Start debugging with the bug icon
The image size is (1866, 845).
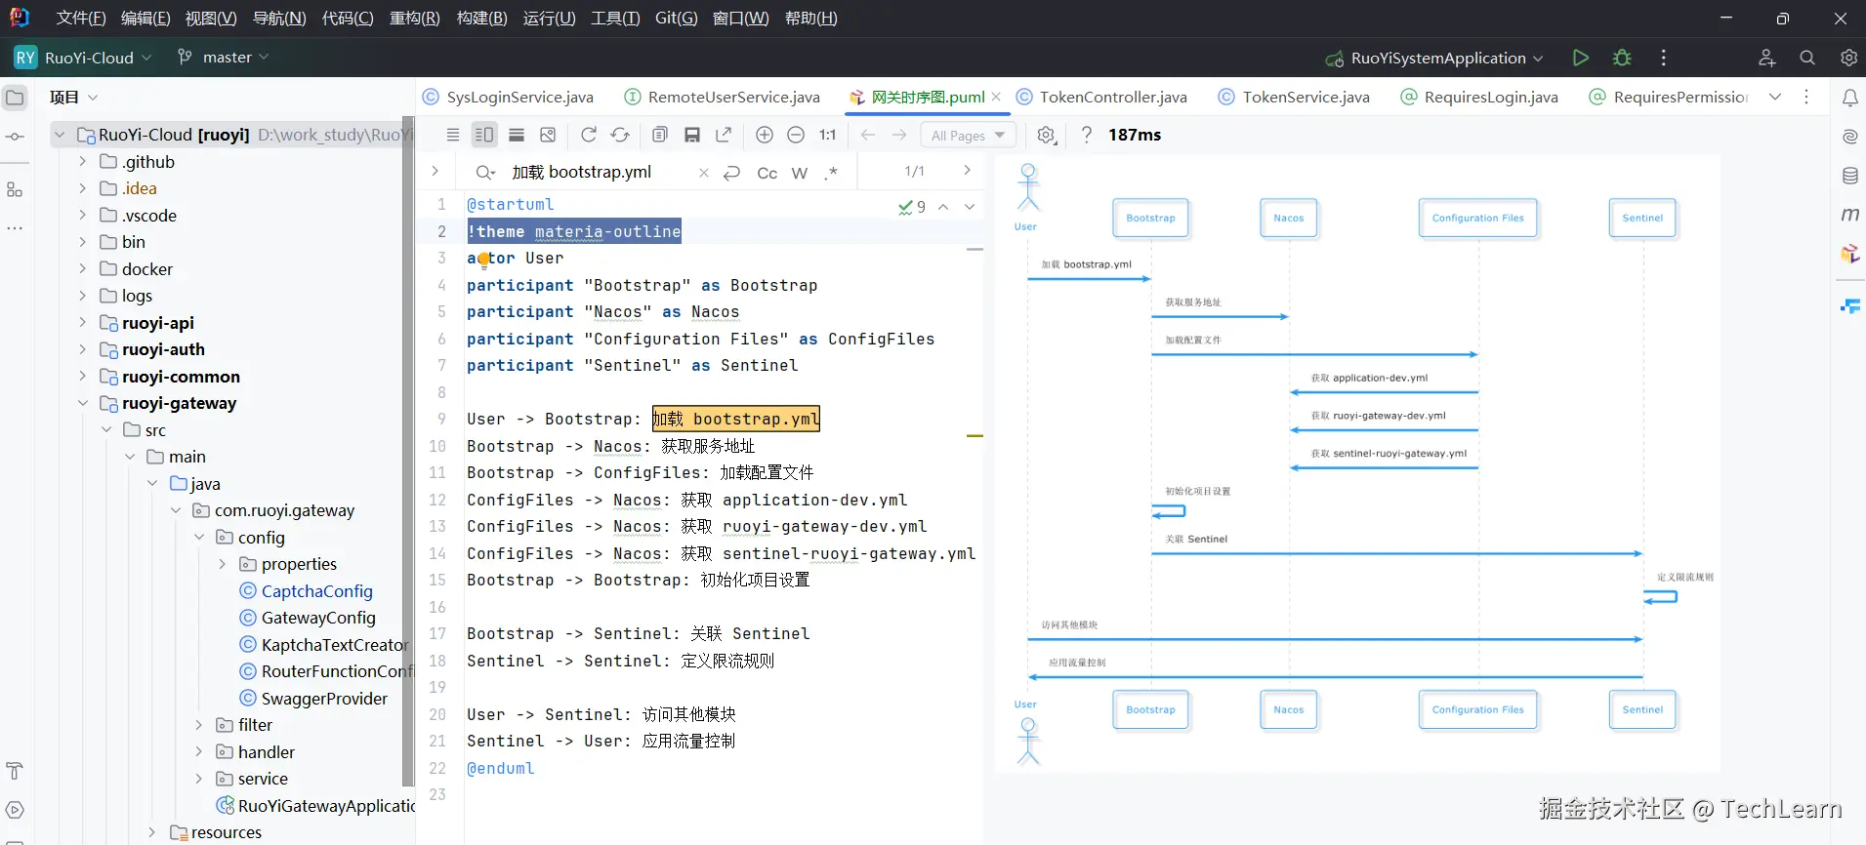pyautogui.click(x=1622, y=58)
